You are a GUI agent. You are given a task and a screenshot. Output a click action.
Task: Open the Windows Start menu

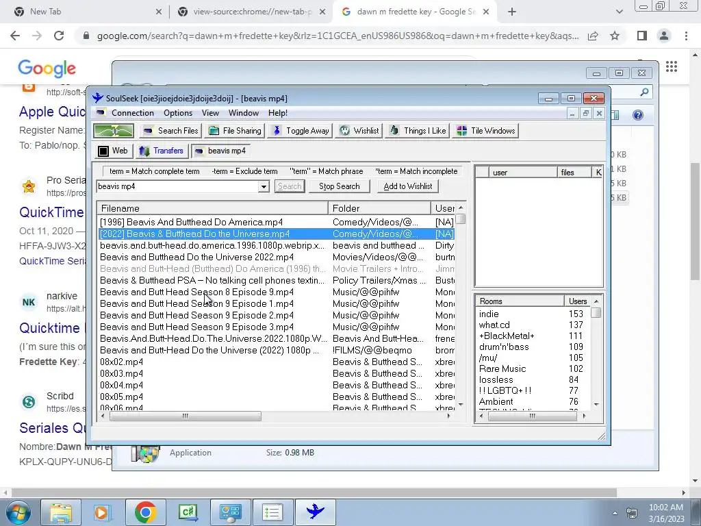[18, 512]
